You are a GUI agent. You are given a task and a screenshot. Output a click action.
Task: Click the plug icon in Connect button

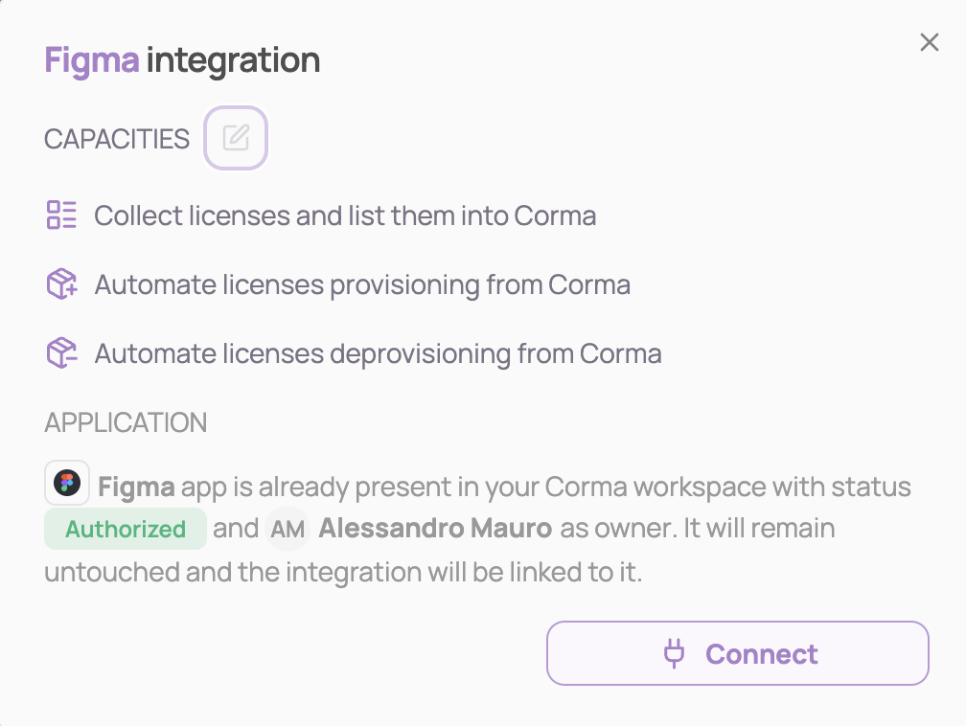[x=675, y=654]
